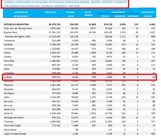Viewport: 161px width, 139px height.
Task: Click the 'Entre Ríos' row label
Action: tap(9, 61)
